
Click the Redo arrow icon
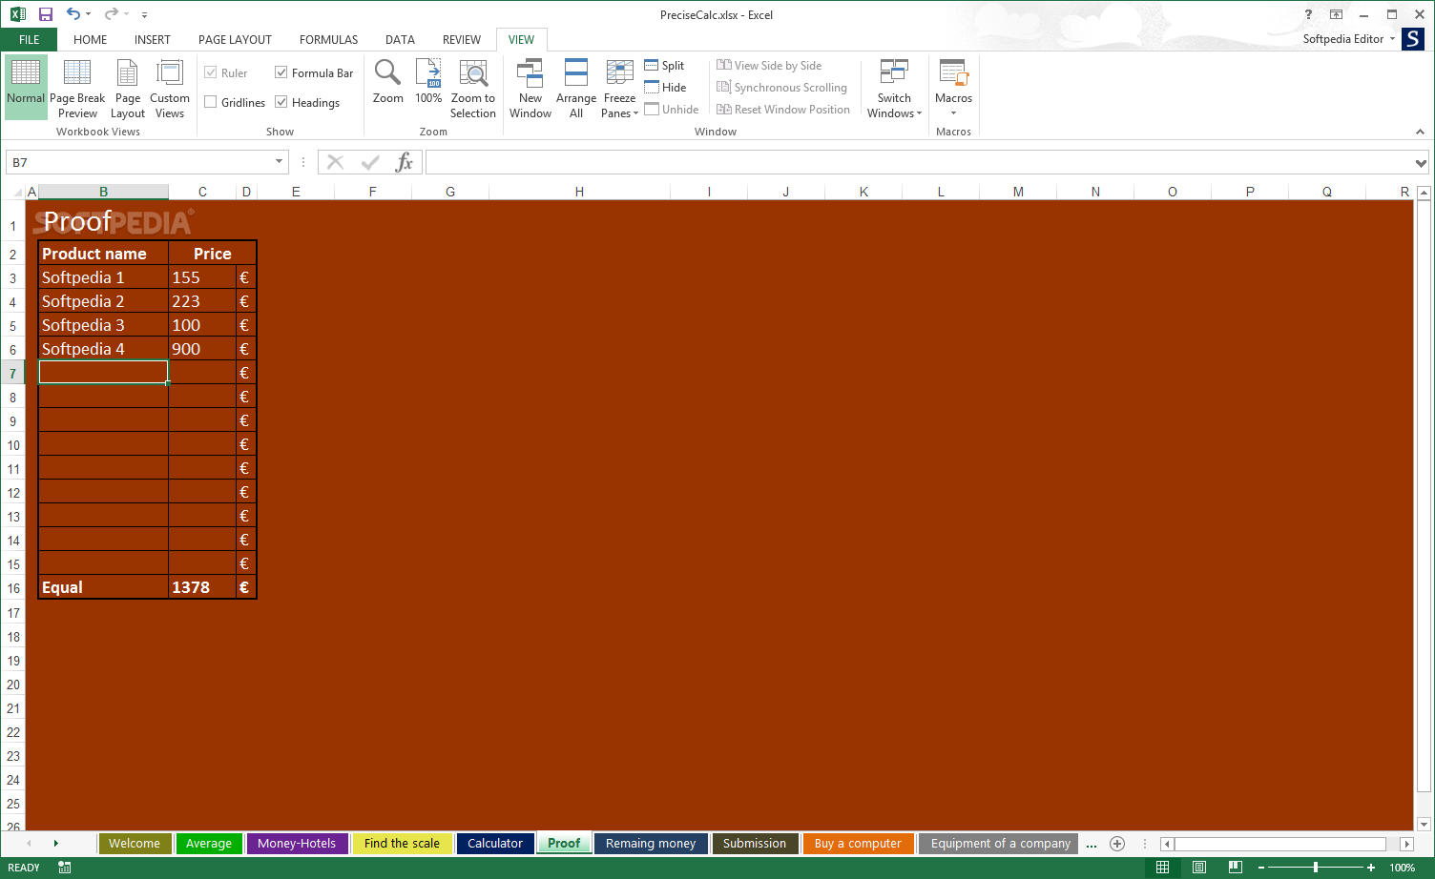pos(111,14)
